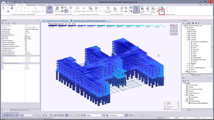Click the darkest navy swatch in displacement legend
Viewport: 214px width, 120px height.
point(52,25)
